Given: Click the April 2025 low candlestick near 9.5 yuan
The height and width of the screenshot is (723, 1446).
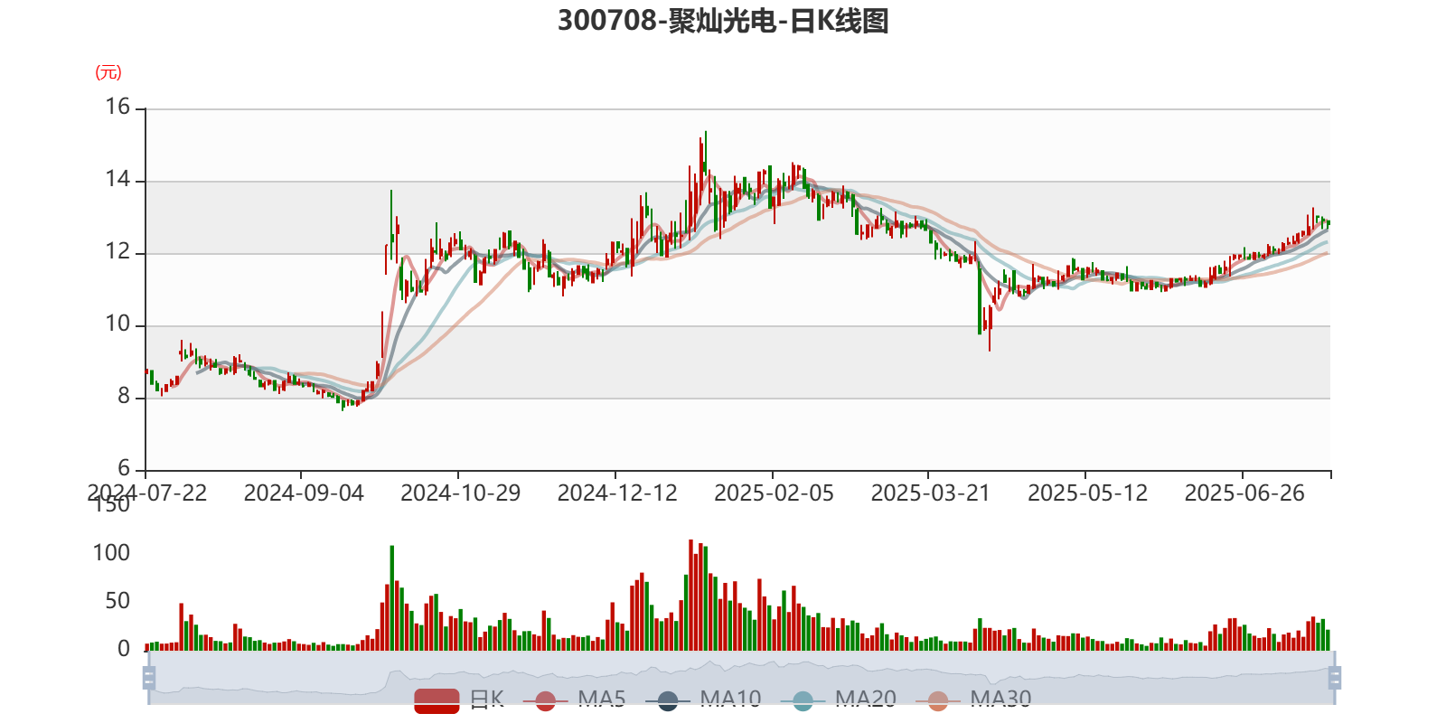Looking at the screenshot, I should (x=990, y=327).
